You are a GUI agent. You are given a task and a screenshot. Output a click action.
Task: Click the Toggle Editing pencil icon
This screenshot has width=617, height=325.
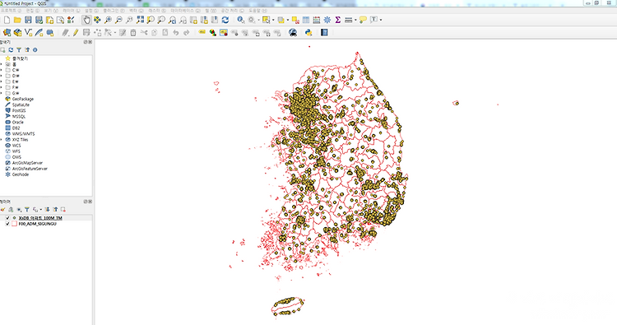pyautogui.click(x=76, y=33)
